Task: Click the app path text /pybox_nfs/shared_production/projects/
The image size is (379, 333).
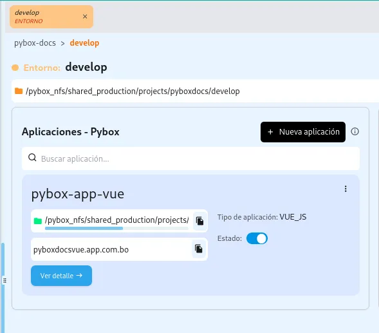Action: click(x=116, y=220)
